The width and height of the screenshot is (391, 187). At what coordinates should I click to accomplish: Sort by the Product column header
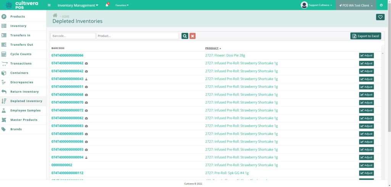click(212, 48)
